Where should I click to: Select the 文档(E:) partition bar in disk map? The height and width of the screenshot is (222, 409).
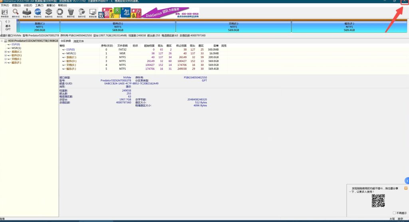(234, 27)
